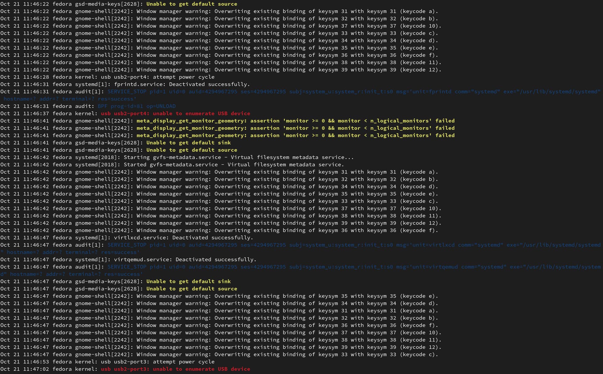Click the usb2-port3 attempt power cycle message
Image resolution: width=603 pixels, height=374 pixels.
158,362
